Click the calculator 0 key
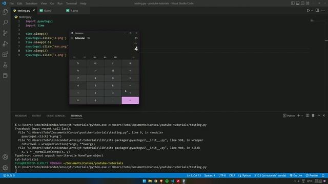The height and width of the screenshot is (184, 328). (x=95, y=100)
